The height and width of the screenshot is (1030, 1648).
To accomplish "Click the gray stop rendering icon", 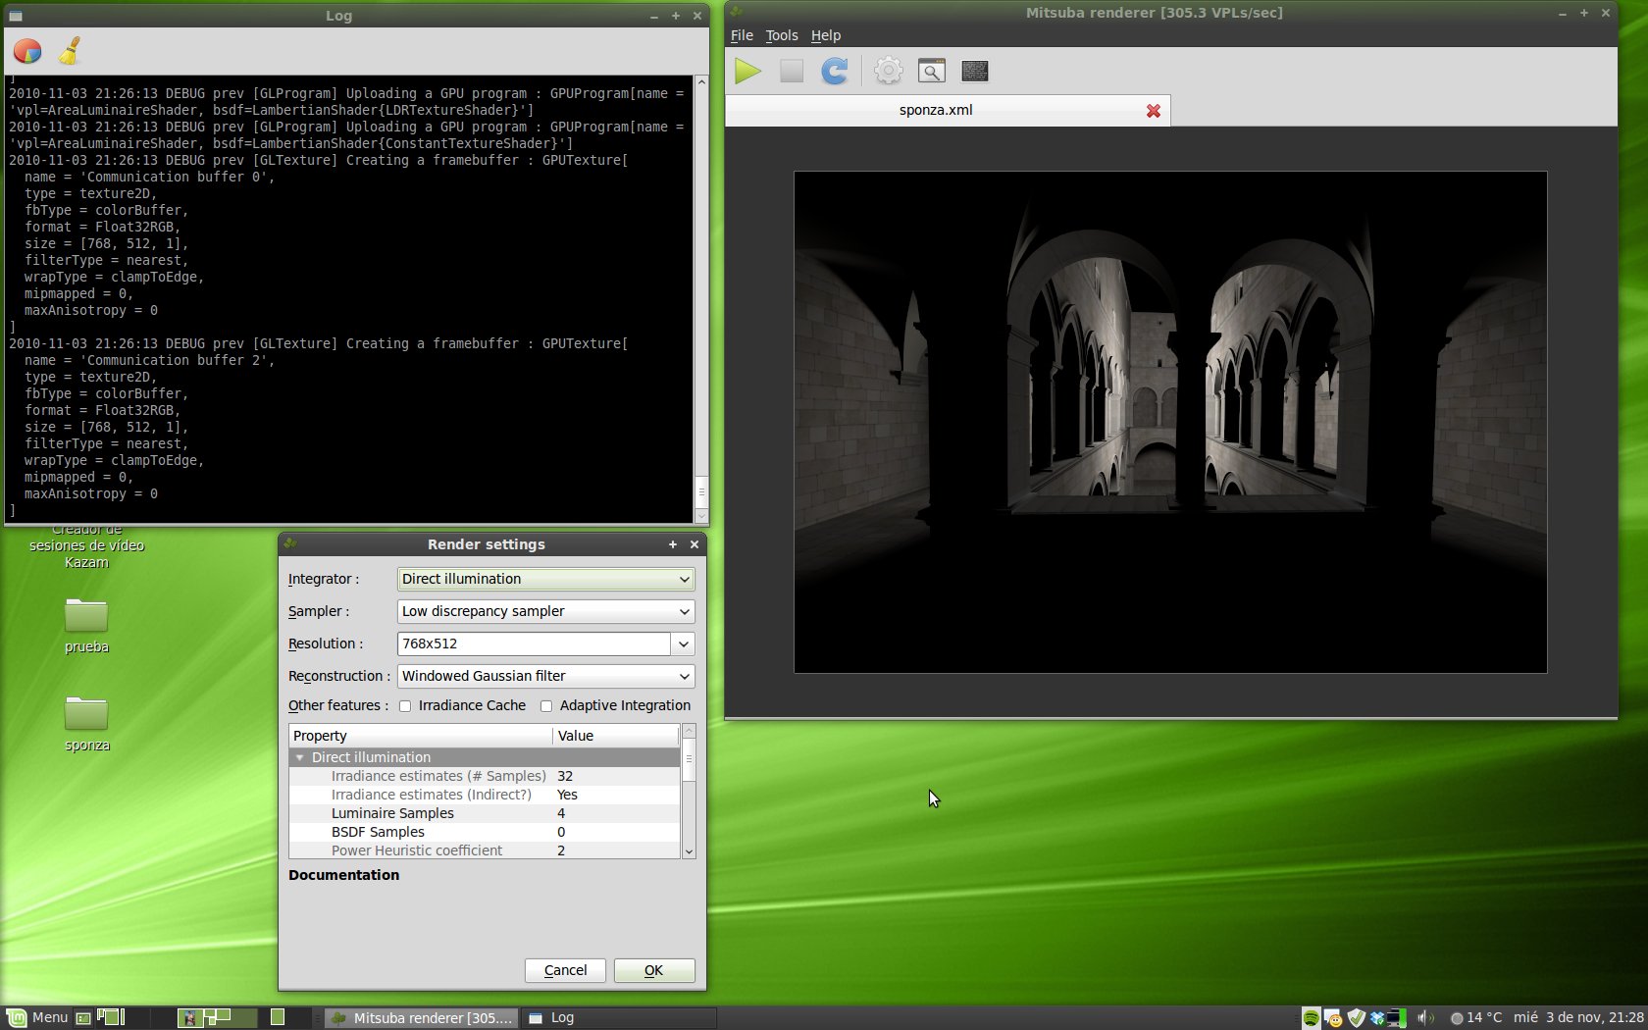I will point(792,71).
